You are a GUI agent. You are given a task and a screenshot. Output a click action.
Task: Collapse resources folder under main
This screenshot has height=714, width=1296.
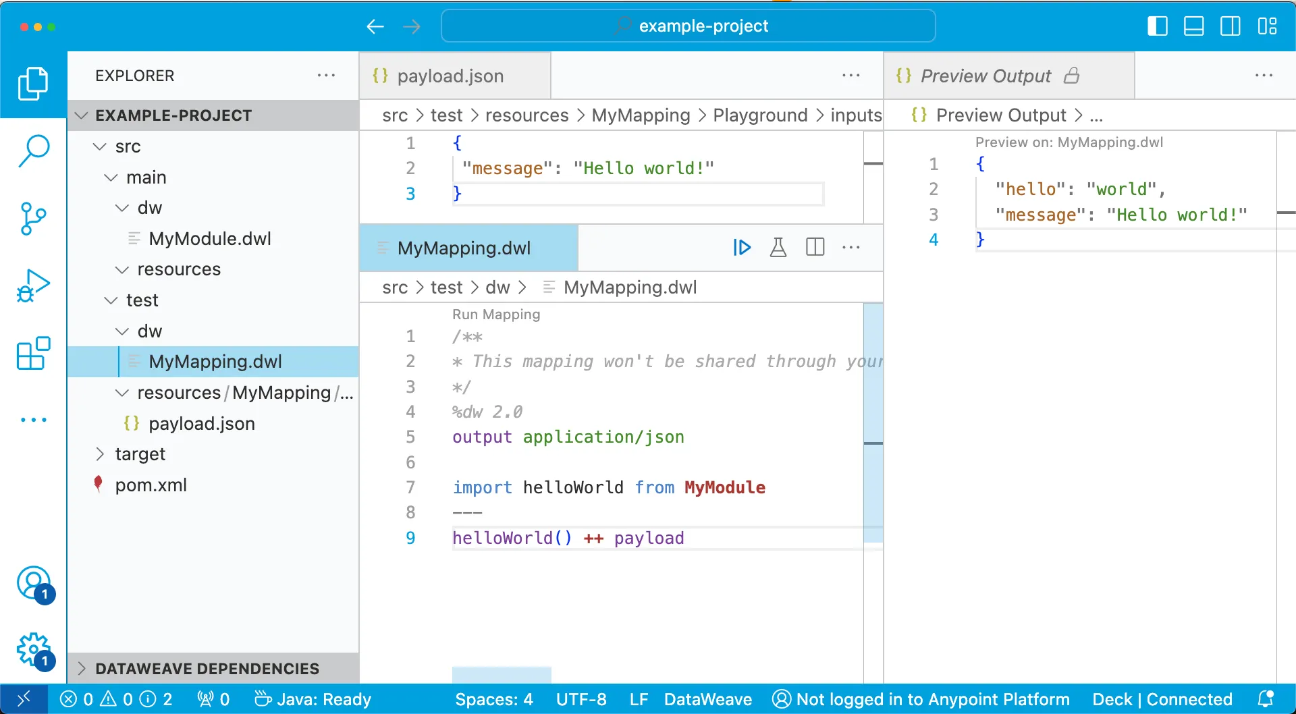pos(213,269)
